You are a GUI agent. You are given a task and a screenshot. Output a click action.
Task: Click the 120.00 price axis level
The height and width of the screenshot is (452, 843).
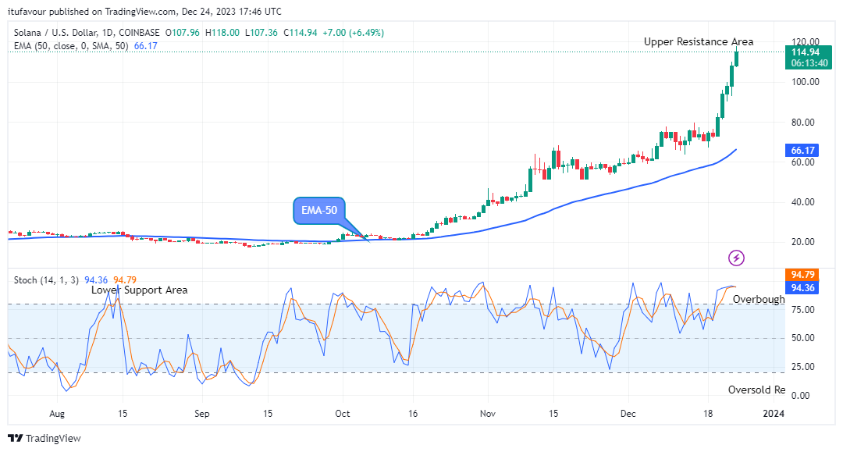pyautogui.click(x=806, y=42)
